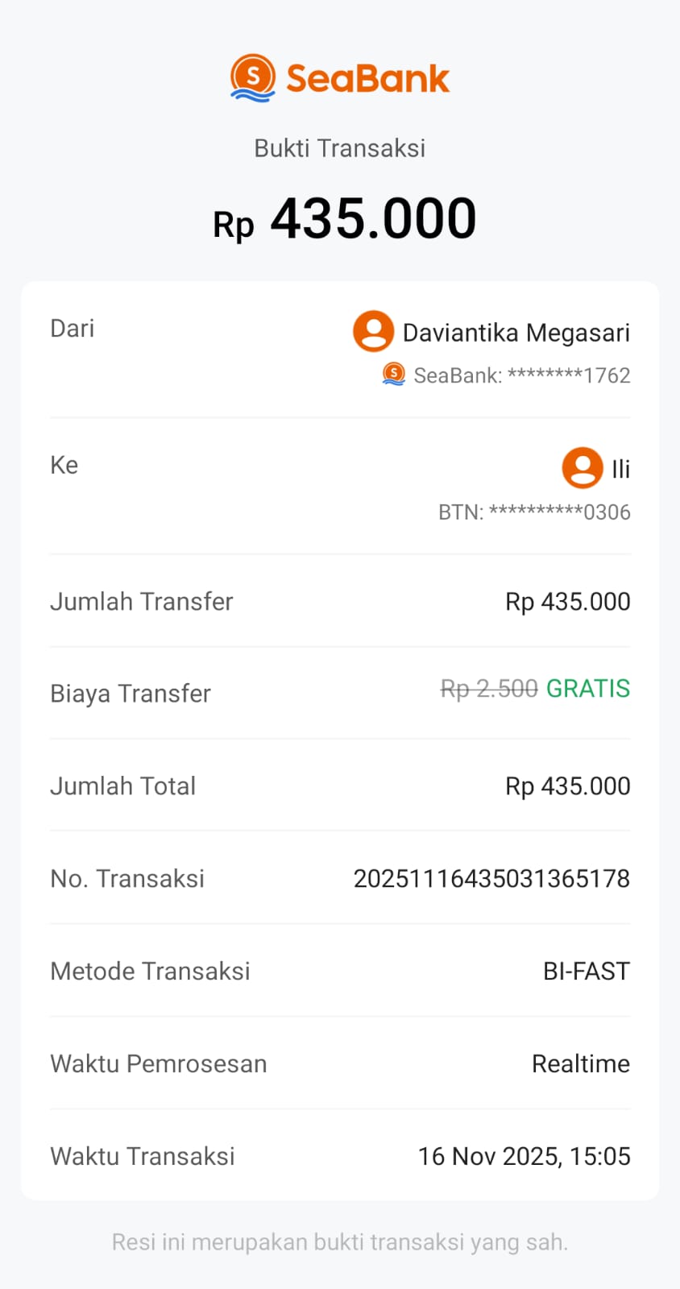Tap the sender's orange profile avatar
The image size is (680, 1289).
(x=373, y=331)
